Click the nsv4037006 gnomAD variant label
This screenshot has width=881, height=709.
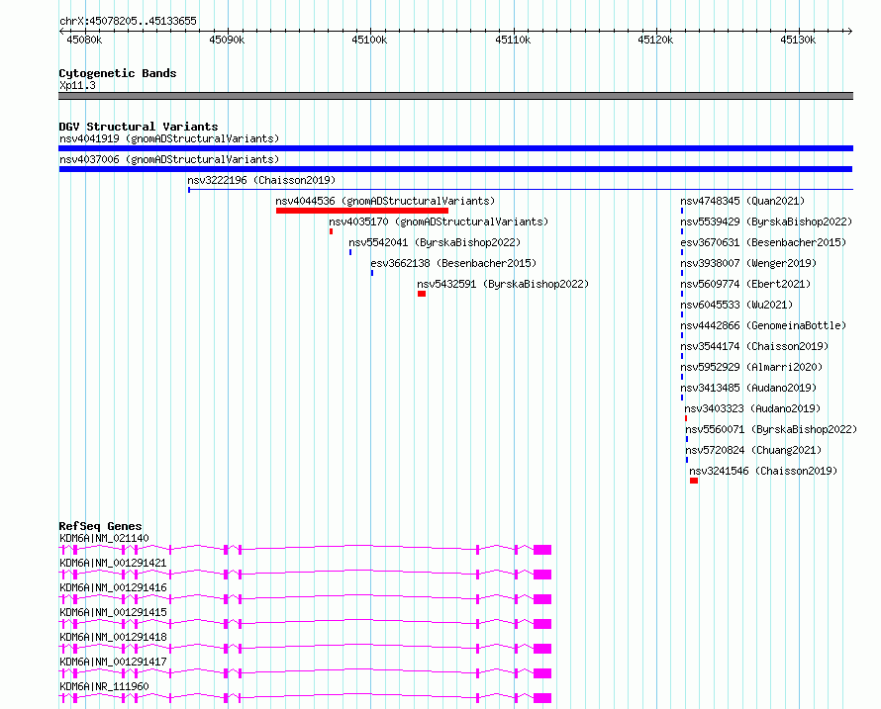click(x=169, y=159)
